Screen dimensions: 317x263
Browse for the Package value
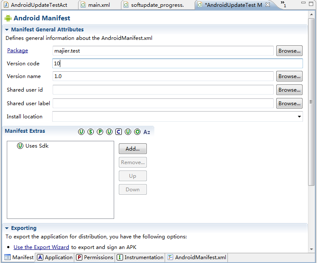tap(289, 51)
